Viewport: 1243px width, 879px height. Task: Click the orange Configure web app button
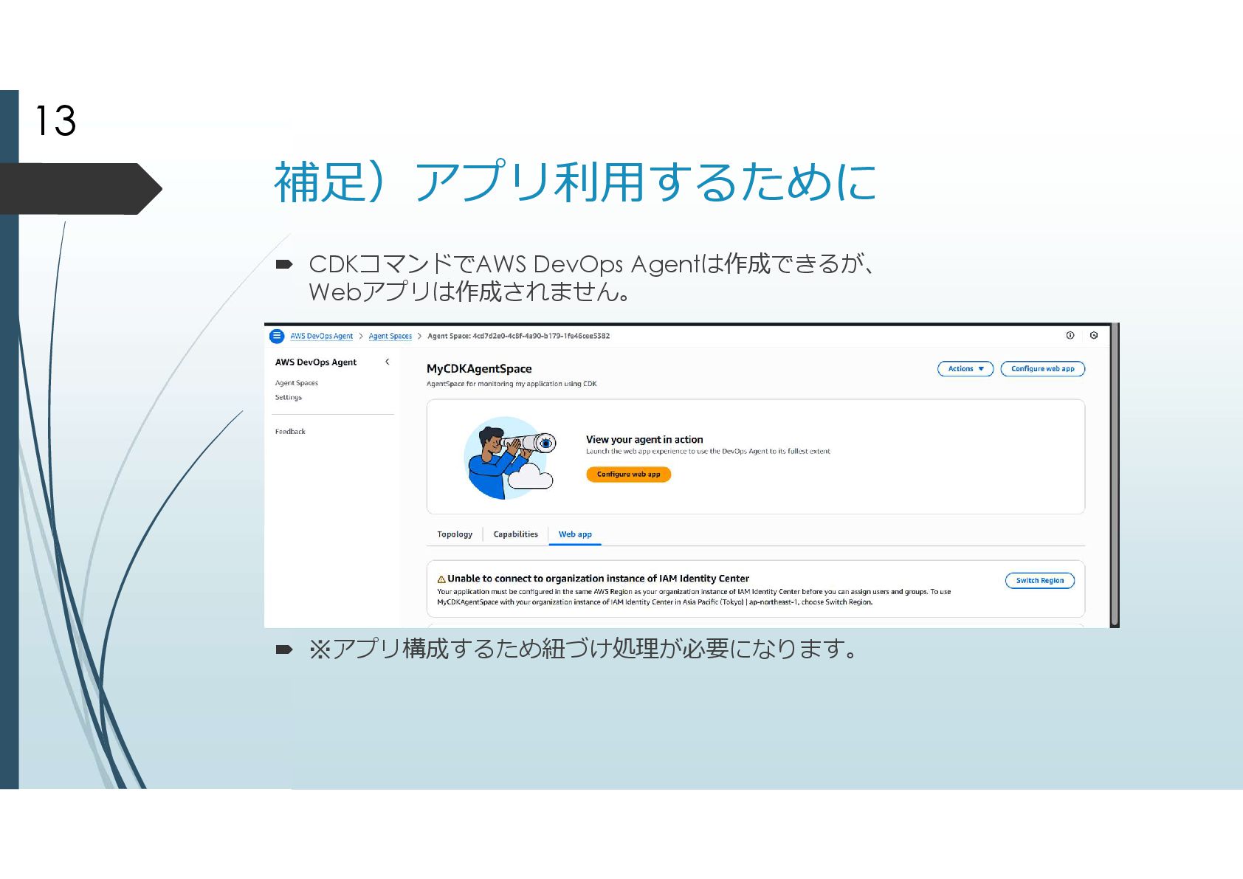629,474
